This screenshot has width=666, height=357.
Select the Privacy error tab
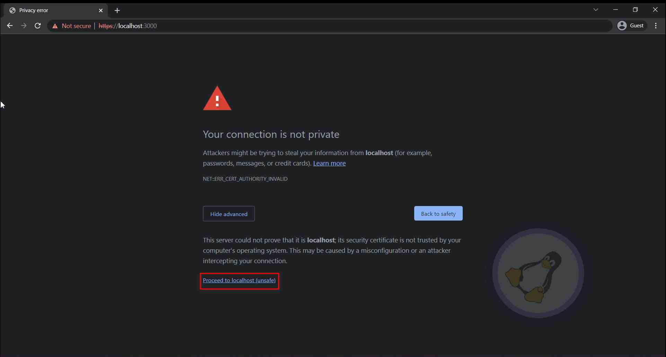55,10
